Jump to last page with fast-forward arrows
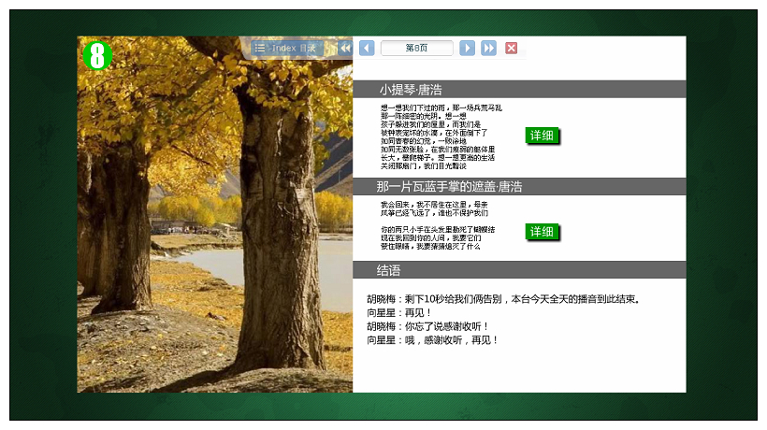The image size is (767, 430). (488, 48)
